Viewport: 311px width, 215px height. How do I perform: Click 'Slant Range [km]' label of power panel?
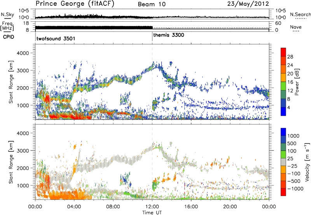coord(11,82)
